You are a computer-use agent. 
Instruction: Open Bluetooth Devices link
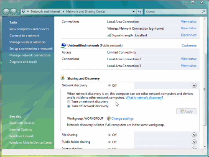pyautogui.click(x=22, y=123)
